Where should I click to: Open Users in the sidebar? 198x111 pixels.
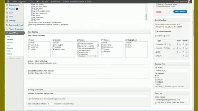click(x=11, y=13)
